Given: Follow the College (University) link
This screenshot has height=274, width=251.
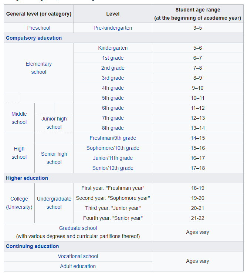Looking at the screenshot, I should [19, 203].
